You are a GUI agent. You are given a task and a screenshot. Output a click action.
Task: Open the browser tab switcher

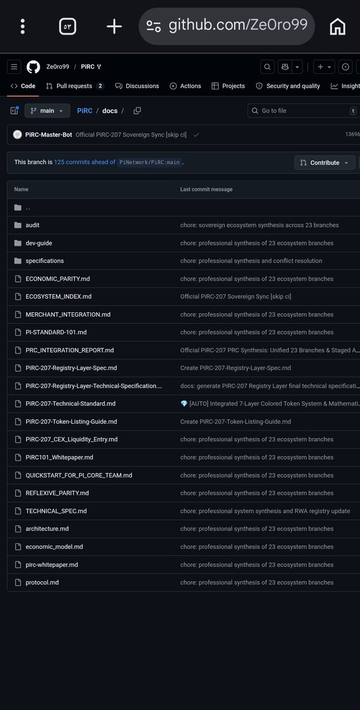[67, 27]
